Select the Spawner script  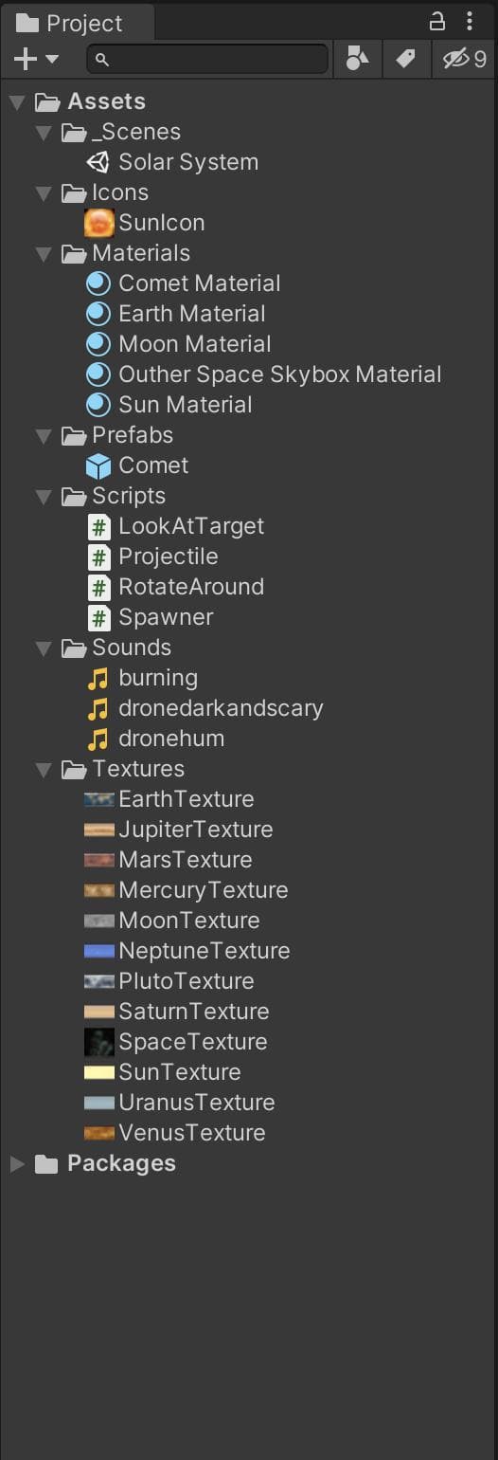pos(151,617)
